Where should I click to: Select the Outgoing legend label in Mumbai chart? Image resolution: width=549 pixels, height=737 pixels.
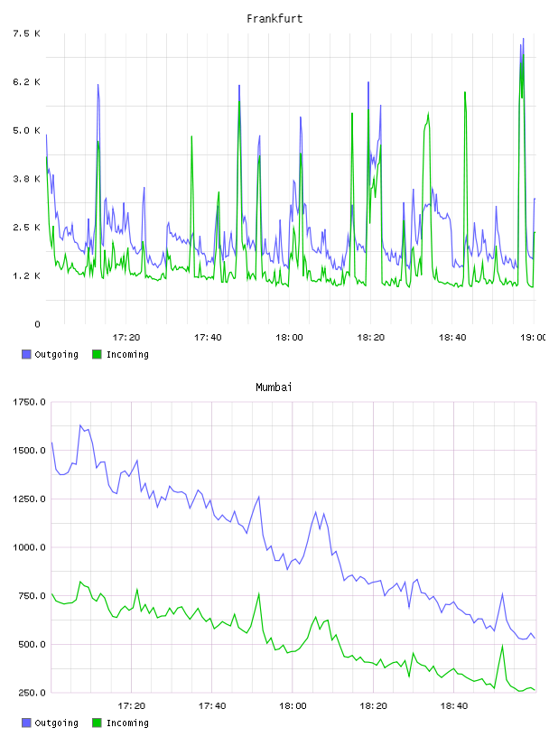(56, 723)
